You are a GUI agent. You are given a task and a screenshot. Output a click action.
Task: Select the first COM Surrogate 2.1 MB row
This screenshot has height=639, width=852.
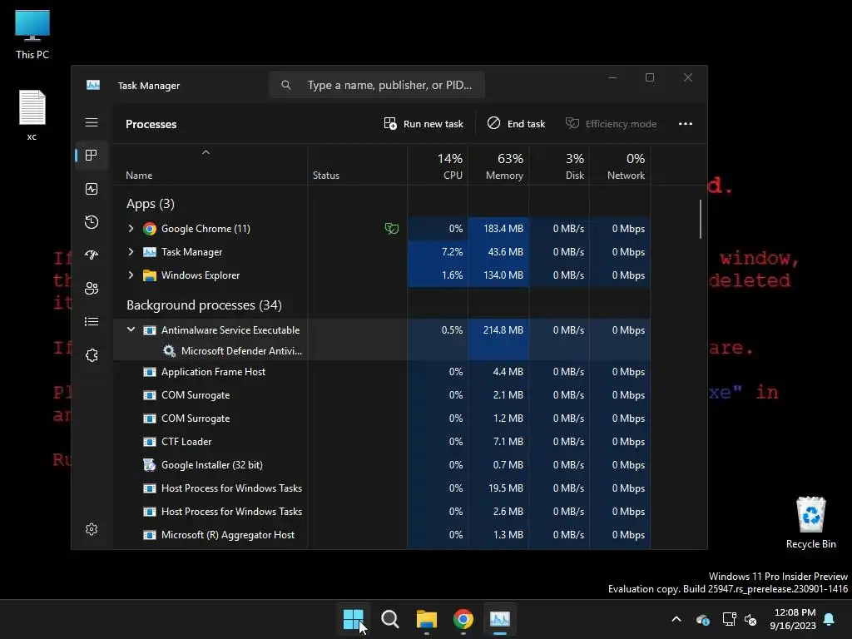pos(381,395)
